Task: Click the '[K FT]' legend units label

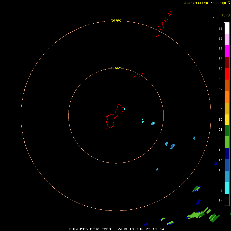Action: (217, 18)
